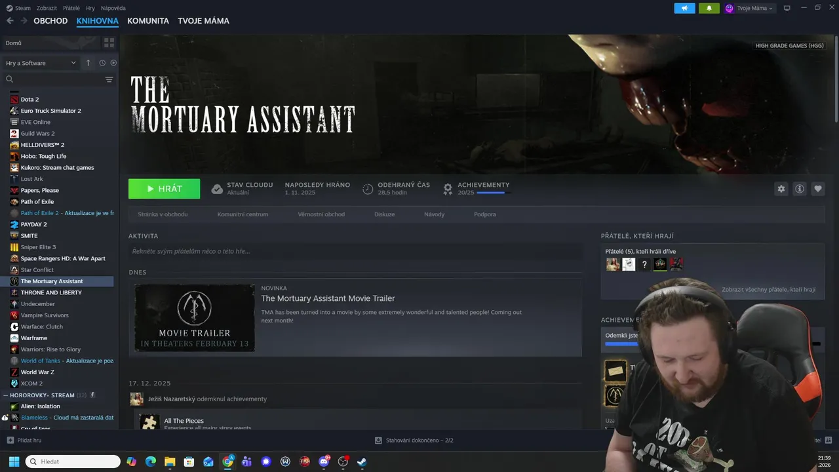The height and width of the screenshot is (472, 839).
Task: Toggle Big Picture mode monitor icon
Action: pos(787,8)
